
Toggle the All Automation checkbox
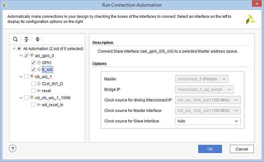click(x=19, y=48)
